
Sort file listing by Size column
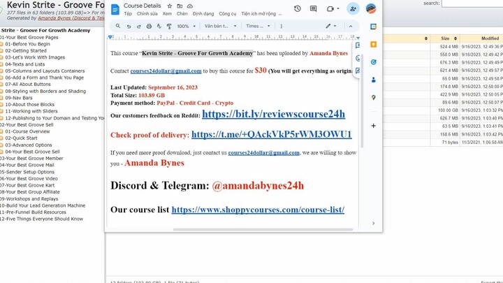[x=445, y=38]
